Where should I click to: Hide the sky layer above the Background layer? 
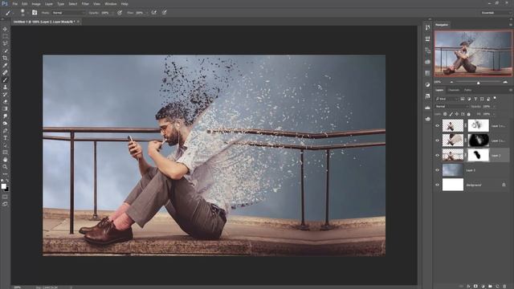[437, 170]
